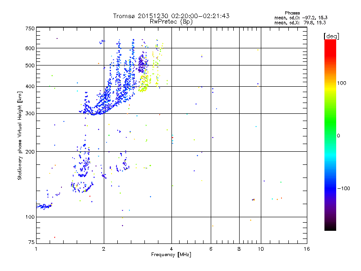Image resolution: width=361 pixels, height=271 pixels.
Task: Click the 'Stationary phase Virtual Height [km]' axis title
Action: tap(20, 135)
